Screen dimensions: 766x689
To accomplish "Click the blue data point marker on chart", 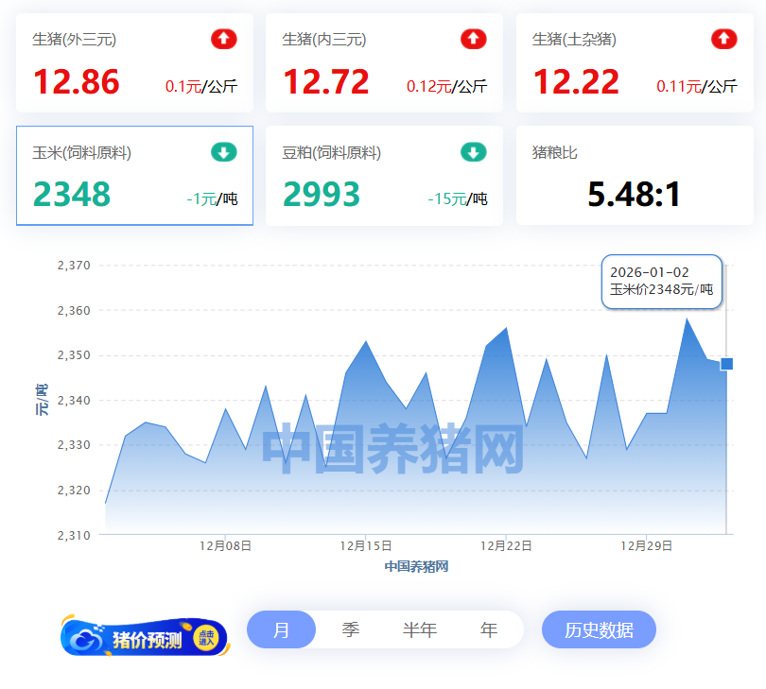I will tap(726, 364).
